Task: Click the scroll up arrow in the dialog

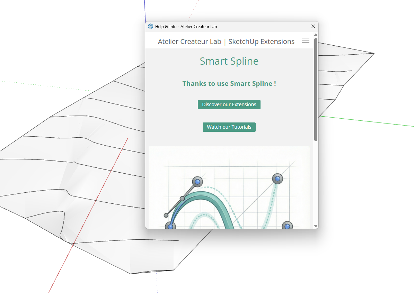Action: point(316,35)
